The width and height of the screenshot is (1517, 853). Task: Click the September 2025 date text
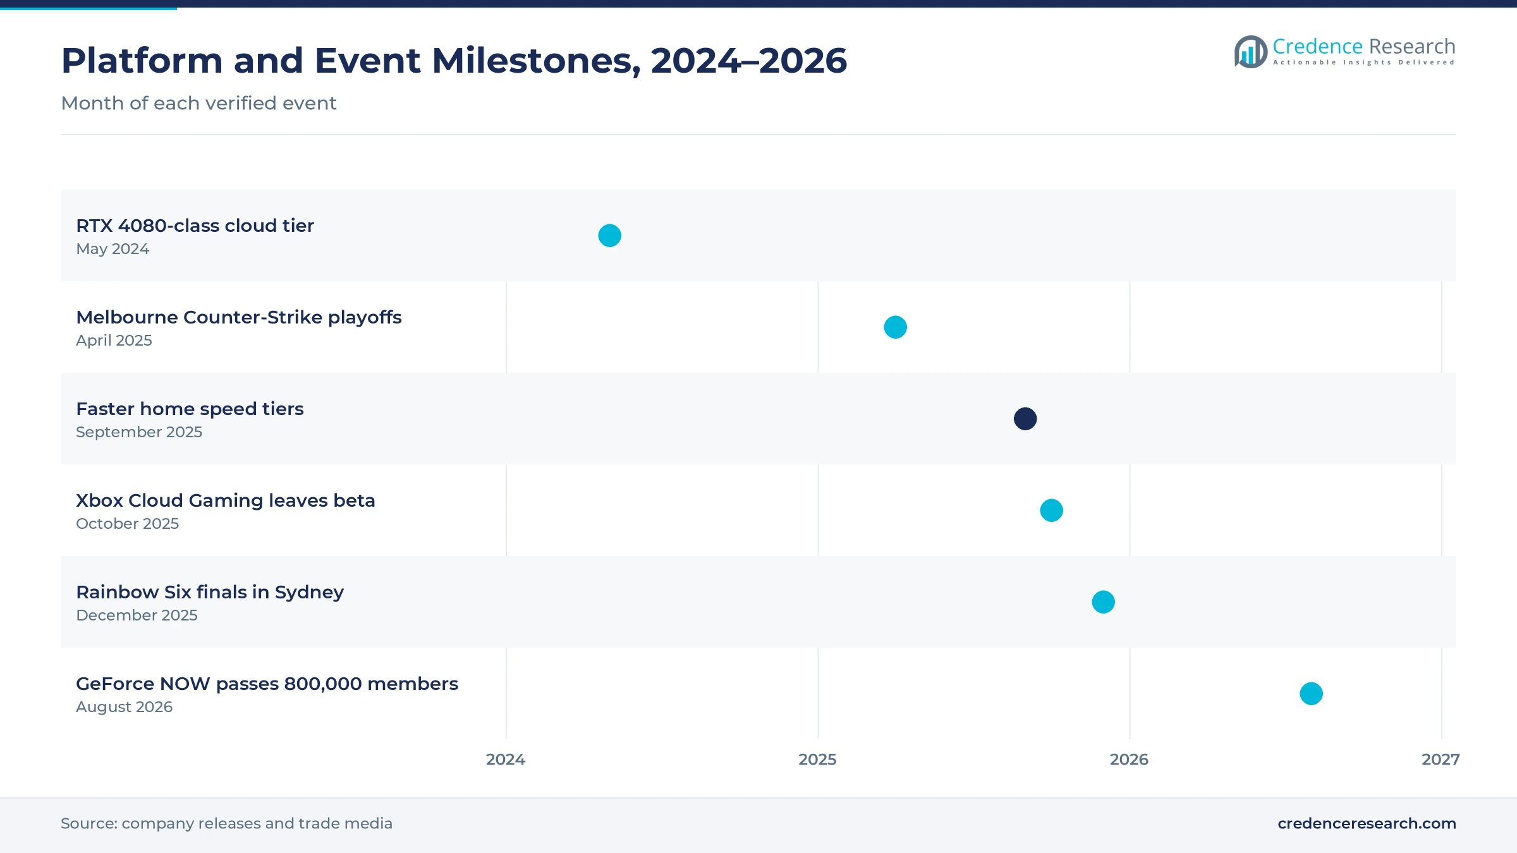pyautogui.click(x=139, y=432)
